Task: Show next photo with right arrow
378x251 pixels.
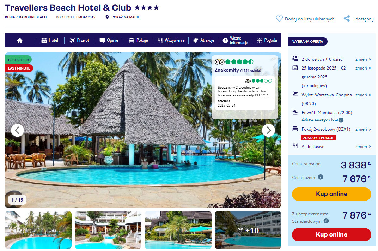Action: point(268,130)
